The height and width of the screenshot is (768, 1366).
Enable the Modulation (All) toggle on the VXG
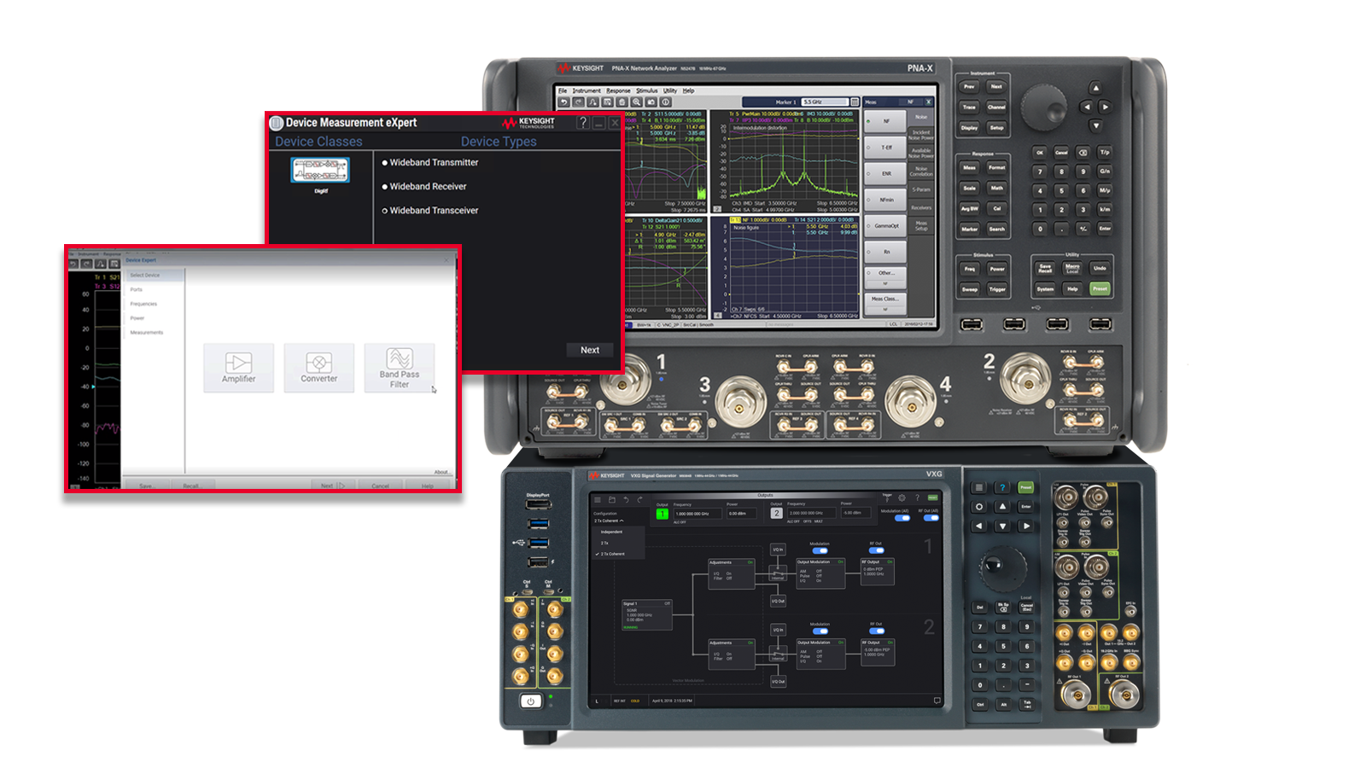(902, 518)
